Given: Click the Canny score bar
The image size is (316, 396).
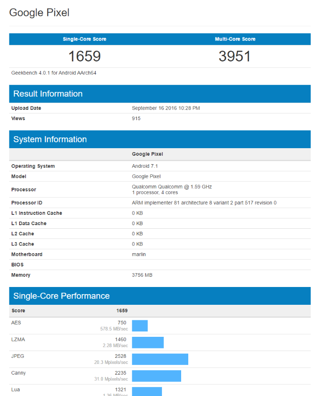Looking at the screenshot, I should click(x=157, y=376).
